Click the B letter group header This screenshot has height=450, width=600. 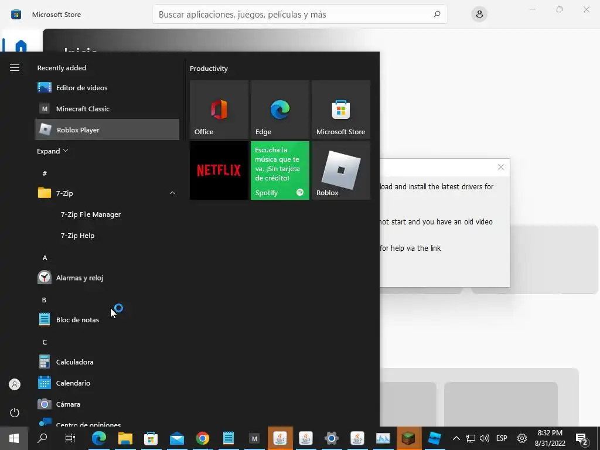[x=44, y=300]
